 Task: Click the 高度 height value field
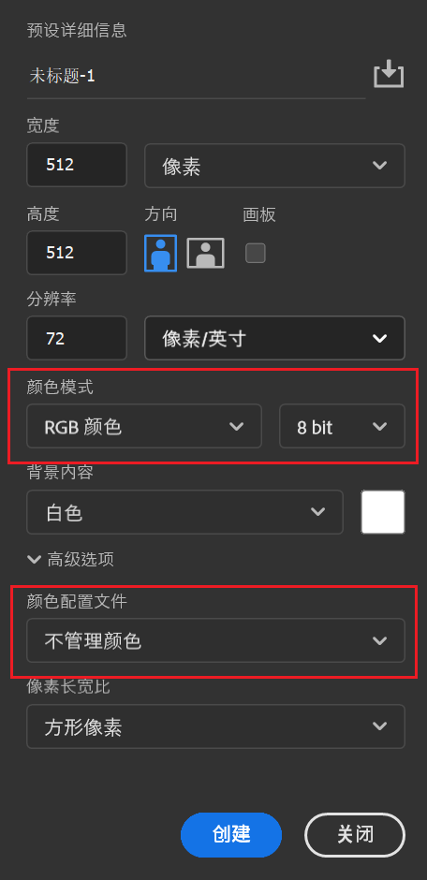[x=77, y=253]
